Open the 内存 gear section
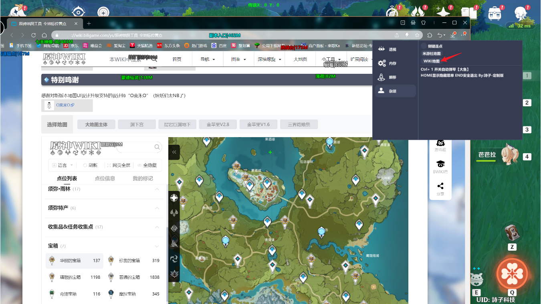The width and height of the screenshot is (541, 304). (x=395, y=63)
